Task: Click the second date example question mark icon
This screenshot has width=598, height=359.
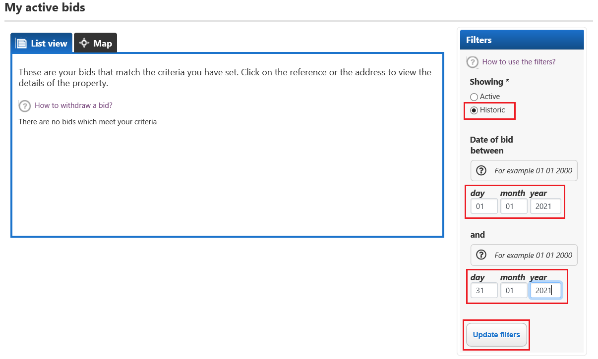Action: click(x=481, y=255)
